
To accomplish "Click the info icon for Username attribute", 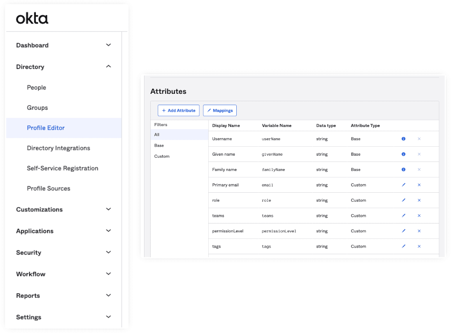I will [x=403, y=139].
